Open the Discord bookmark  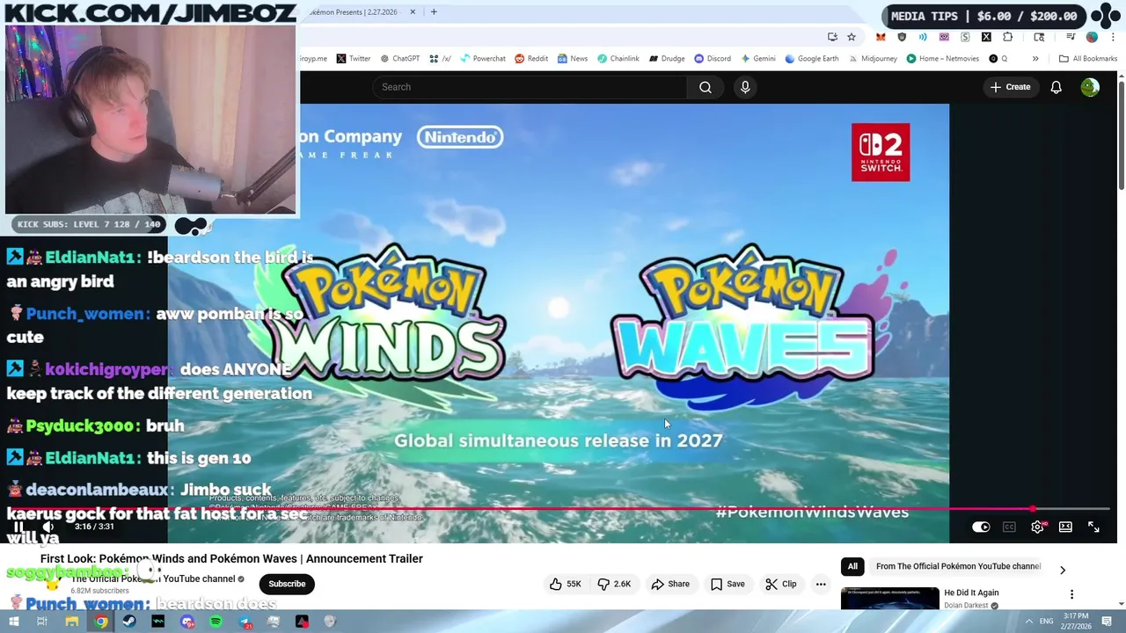point(713,59)
